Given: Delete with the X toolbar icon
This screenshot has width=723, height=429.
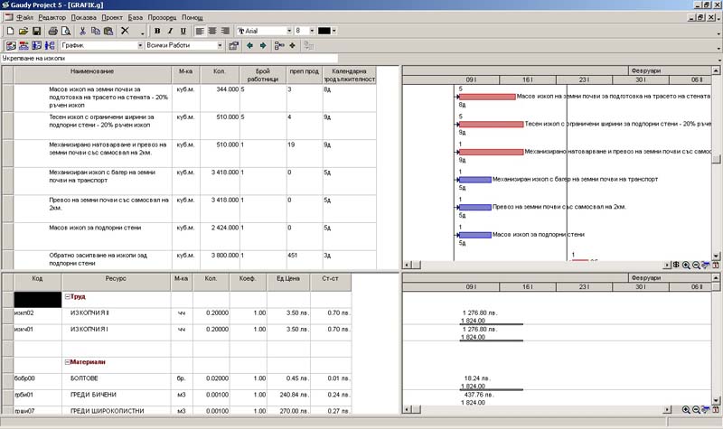Looking at the screenshot, I should [x=125, y=31].
